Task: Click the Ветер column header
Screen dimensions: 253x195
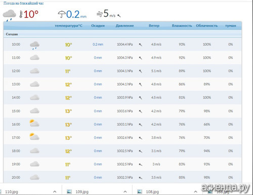Action: pos(154,26)
